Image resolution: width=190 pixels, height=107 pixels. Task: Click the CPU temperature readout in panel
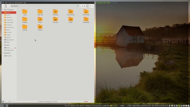tap(80, 106)
